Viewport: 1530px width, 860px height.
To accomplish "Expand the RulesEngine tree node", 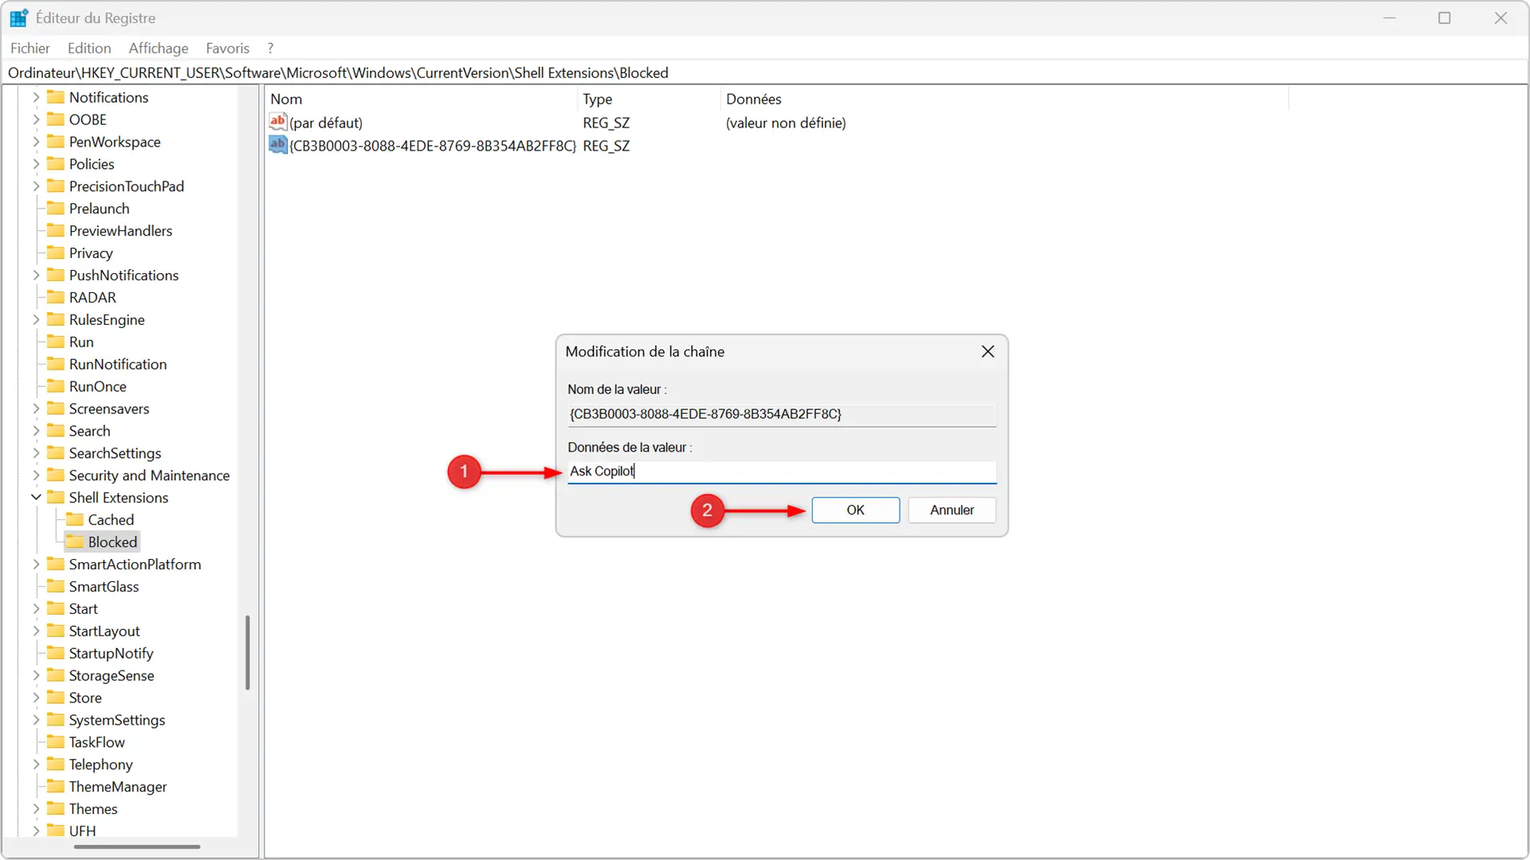I will (x=36, y=319).
